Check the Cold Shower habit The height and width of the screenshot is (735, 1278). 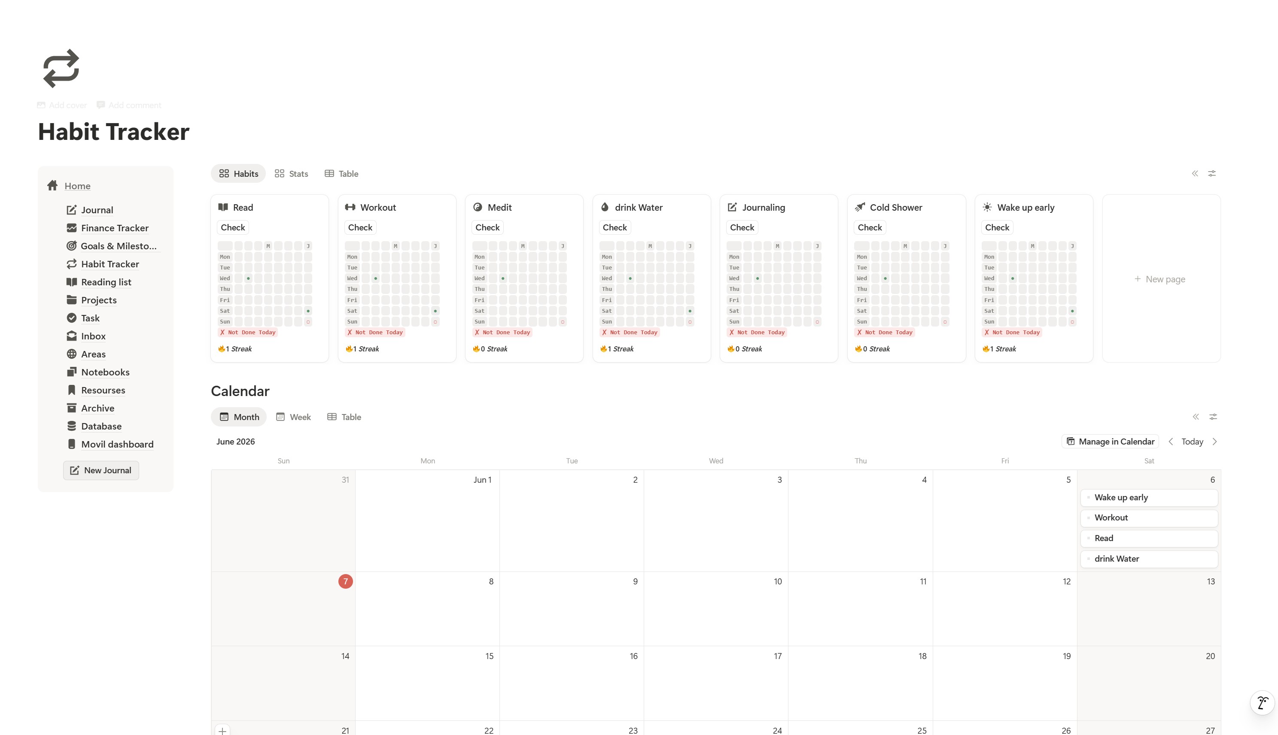tap(870, 228)
